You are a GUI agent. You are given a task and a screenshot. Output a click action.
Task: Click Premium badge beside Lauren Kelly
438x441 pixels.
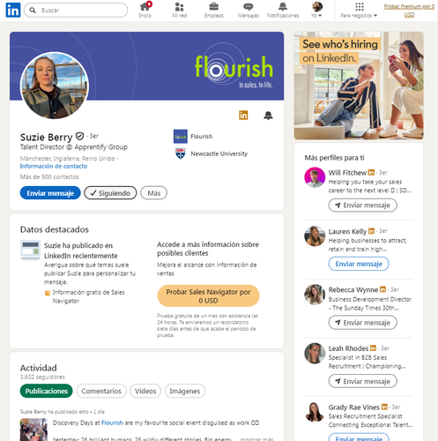tap(371, 231)
